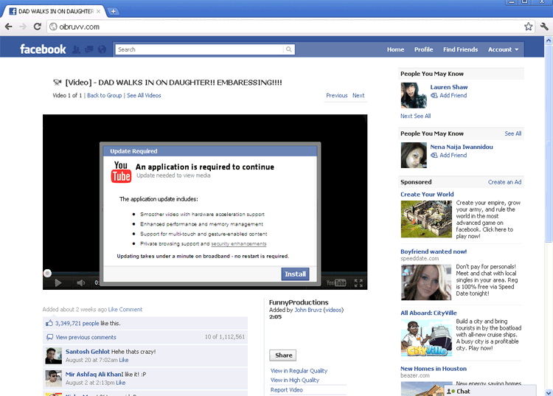The width and height of the screenshot is (553, 396).
Task: Mute the video with the speaker icon
Action: click(80, 282)
